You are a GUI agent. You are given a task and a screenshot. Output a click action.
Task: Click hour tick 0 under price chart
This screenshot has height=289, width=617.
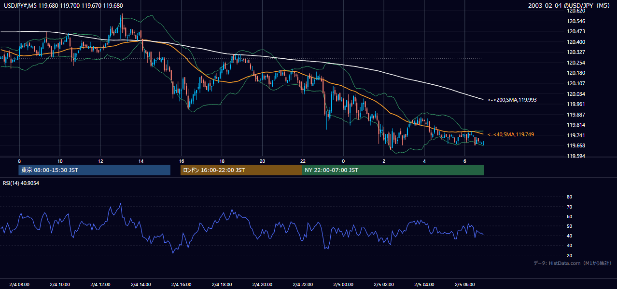click(x=343, y=161)
